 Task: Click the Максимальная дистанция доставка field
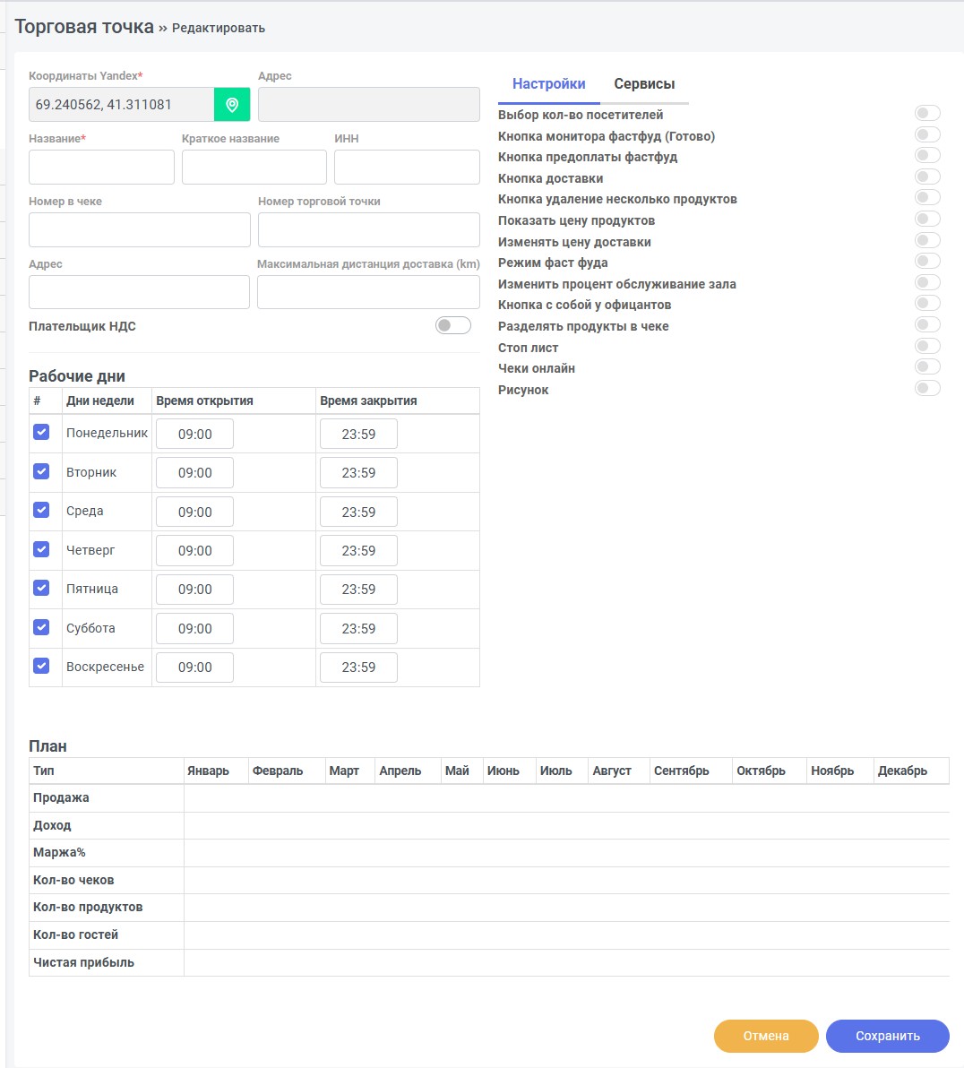pyautogui.click(x=368, y=292)
